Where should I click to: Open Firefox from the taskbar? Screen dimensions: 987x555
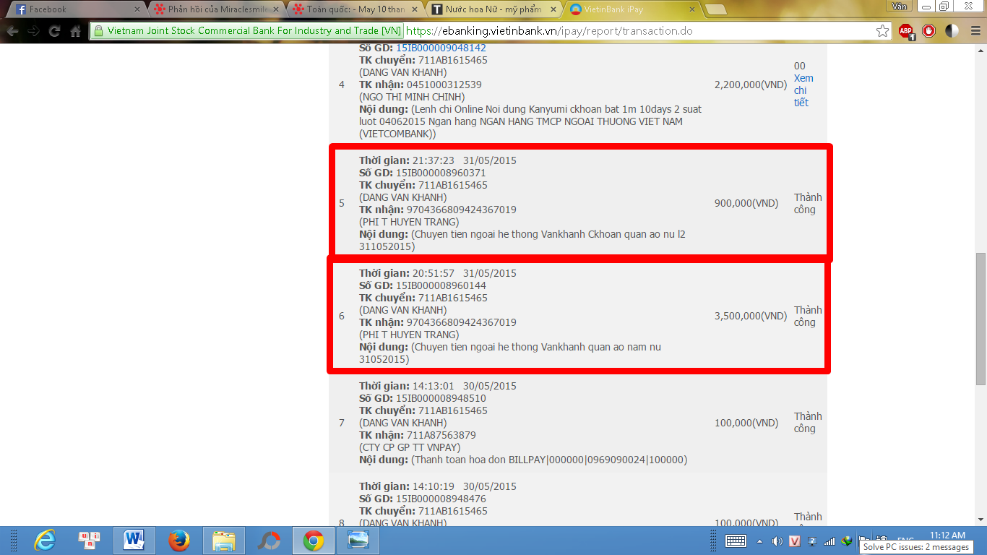[178, 540]
